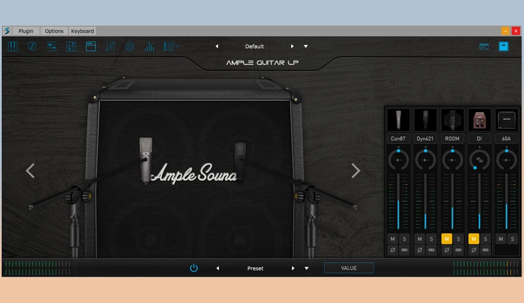Select previous amp Preset at bottom
Image resolution: width=524 pixels, height=303 pixels.
(x=217, y=269)
